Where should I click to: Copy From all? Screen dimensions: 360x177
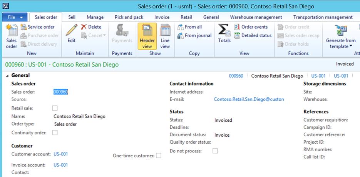pos(190,27)
